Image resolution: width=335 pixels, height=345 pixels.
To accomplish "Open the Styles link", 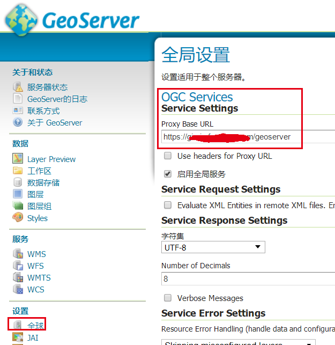I will [x=38, y=218].
